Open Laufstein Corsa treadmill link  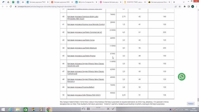coord(81,40)
